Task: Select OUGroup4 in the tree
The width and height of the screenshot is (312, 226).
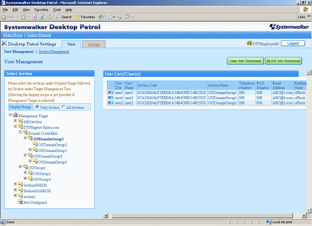Action: click(42, 180)
